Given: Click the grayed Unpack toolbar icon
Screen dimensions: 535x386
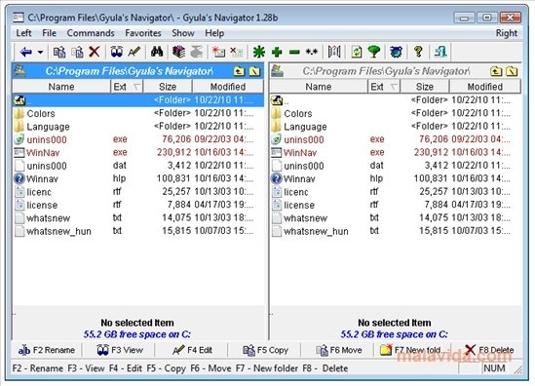Looking at the screenshot, I should click(x=197, y=53).
